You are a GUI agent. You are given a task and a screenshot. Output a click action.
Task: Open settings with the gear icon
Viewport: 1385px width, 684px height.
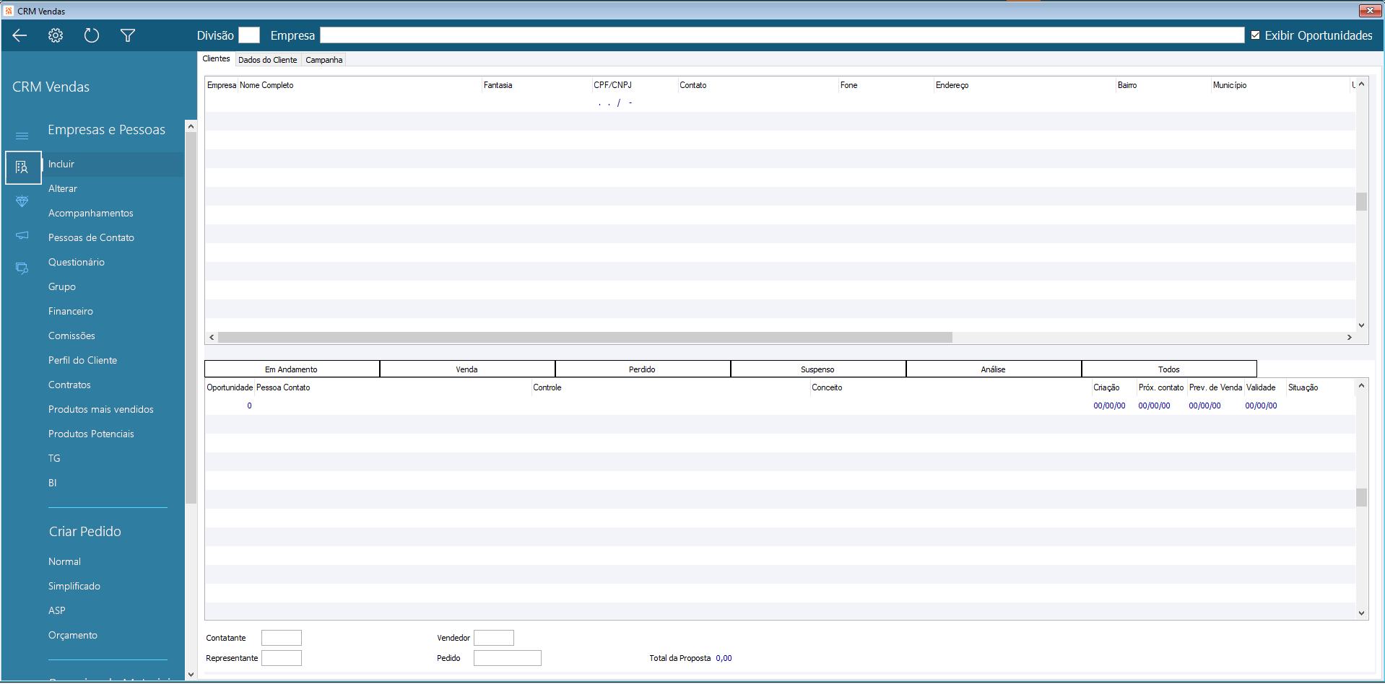pyautogui.click(x=56, y=35)
